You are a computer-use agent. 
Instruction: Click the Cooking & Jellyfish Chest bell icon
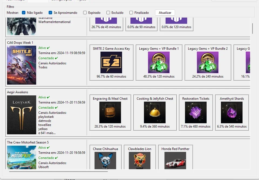(154, 112)
